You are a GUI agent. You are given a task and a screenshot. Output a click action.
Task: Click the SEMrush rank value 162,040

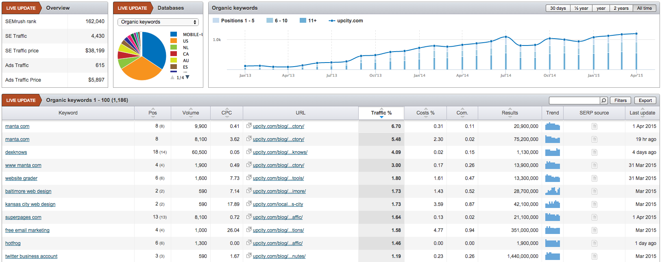pos(95,22)
